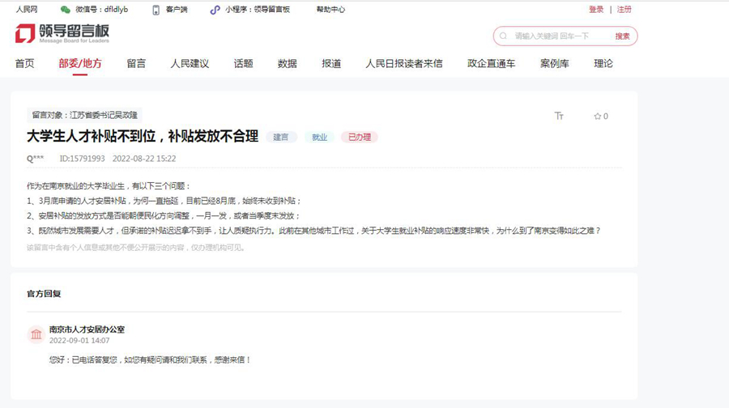The height and width of the screenshot is (408, 729).
Task: Toggle the star favorite icon
Action: click(x=598, y=117)
